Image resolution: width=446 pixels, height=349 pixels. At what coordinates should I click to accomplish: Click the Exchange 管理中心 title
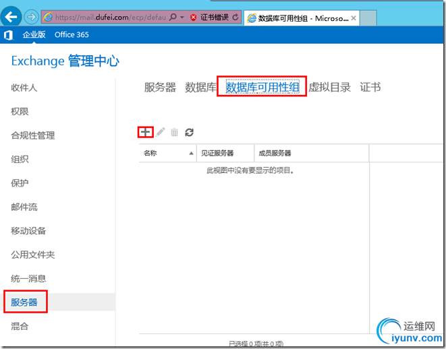tap(65, 61)
